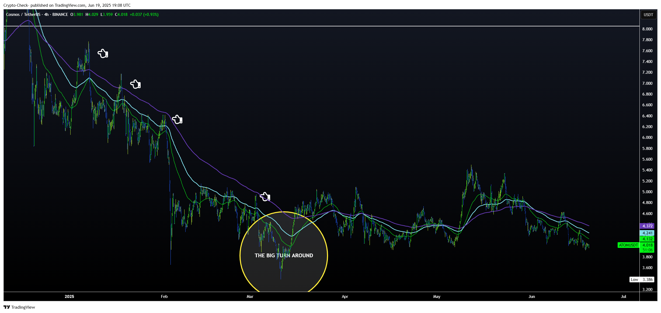Click the 7.000 price axis label

[x=647, y=83]
